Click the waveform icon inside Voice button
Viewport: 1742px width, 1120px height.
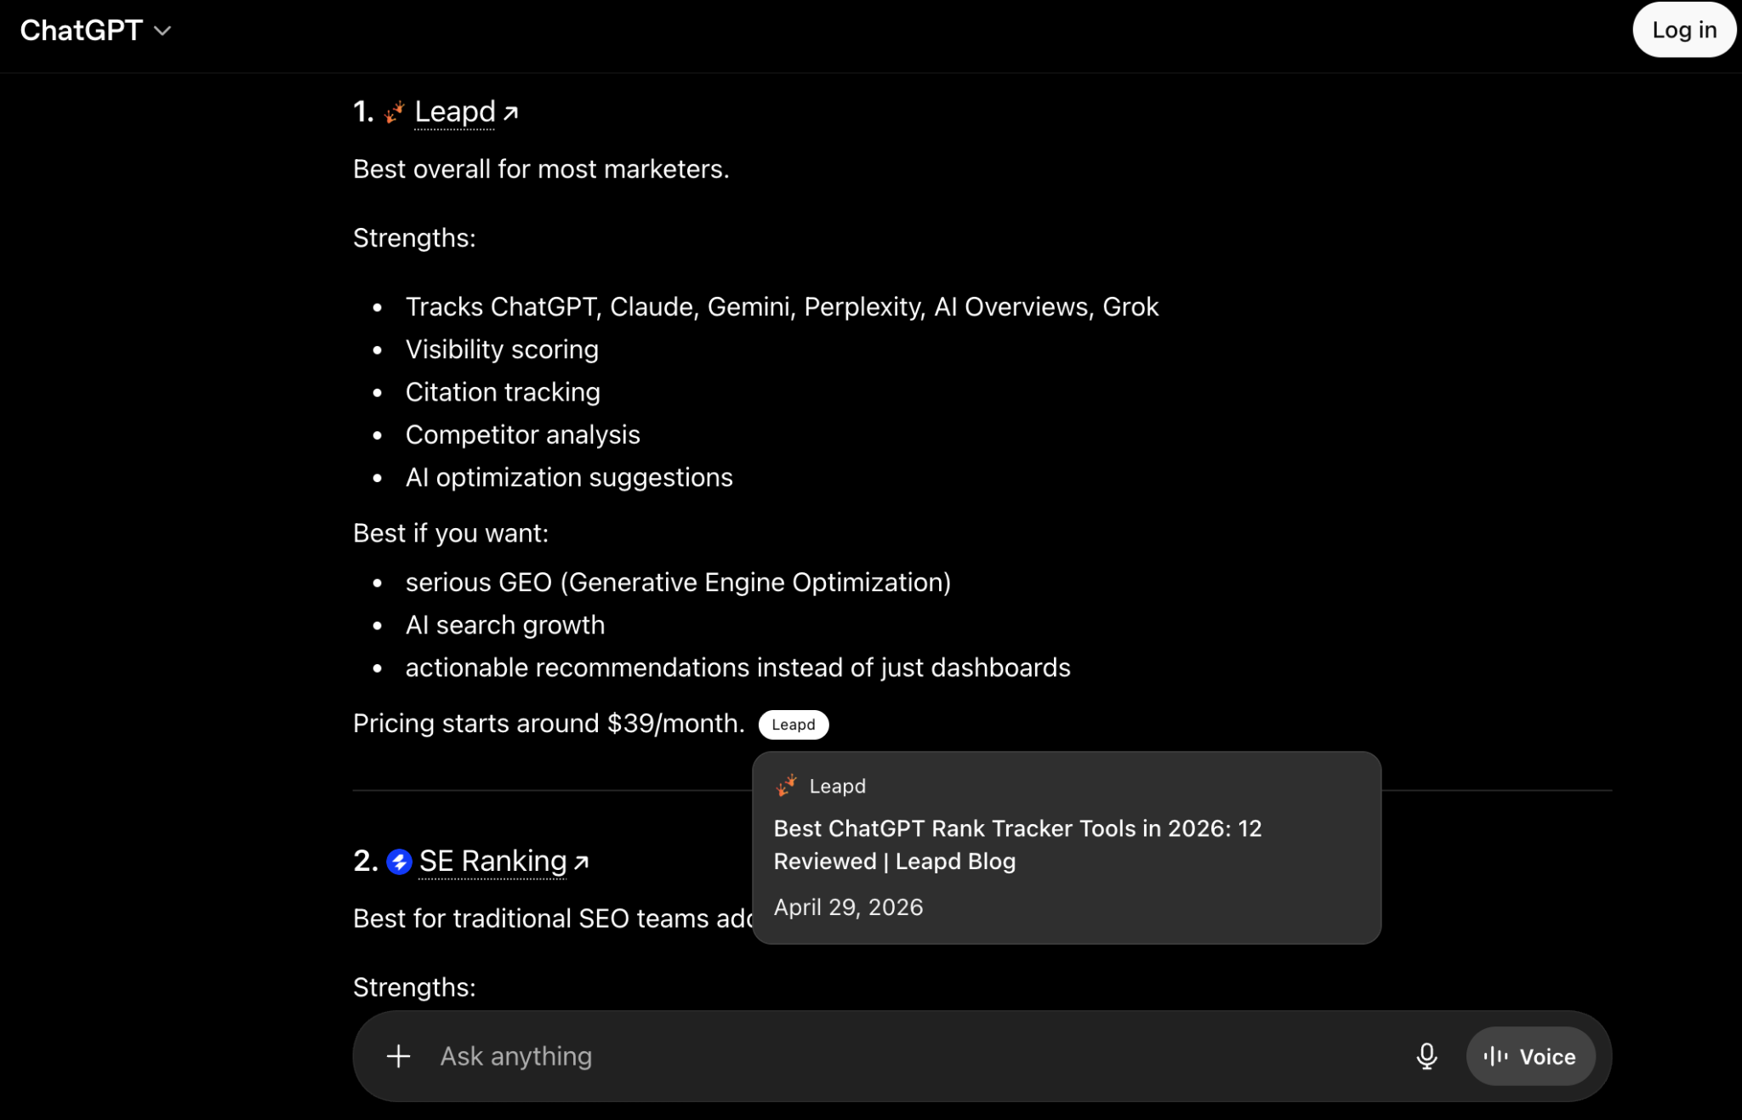(x=1495, y=1056)
